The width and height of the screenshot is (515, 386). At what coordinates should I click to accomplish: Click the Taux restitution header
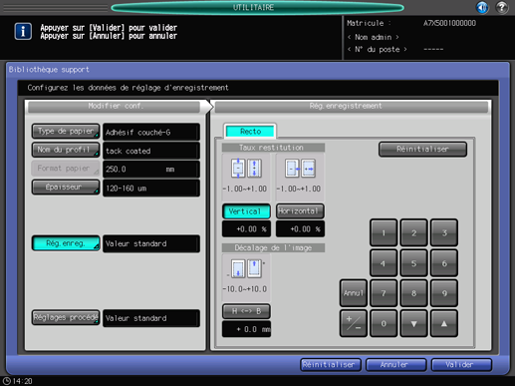273,148
